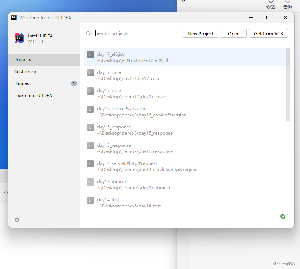300x269 pixels.
Task: Click icon of day17_case under Desktop\day17
Action: point(90,73)
